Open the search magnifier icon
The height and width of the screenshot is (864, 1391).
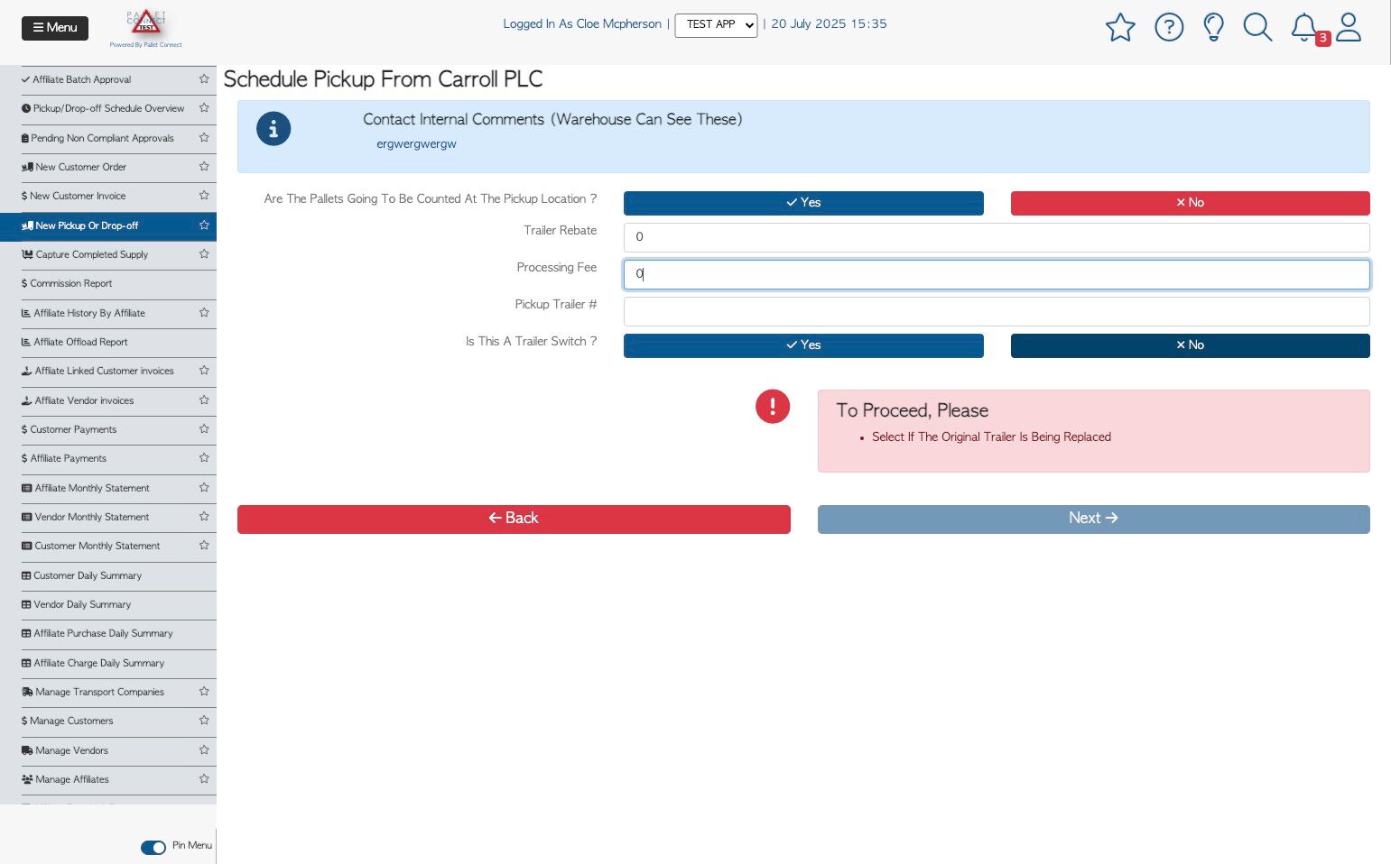(1257, 27)
